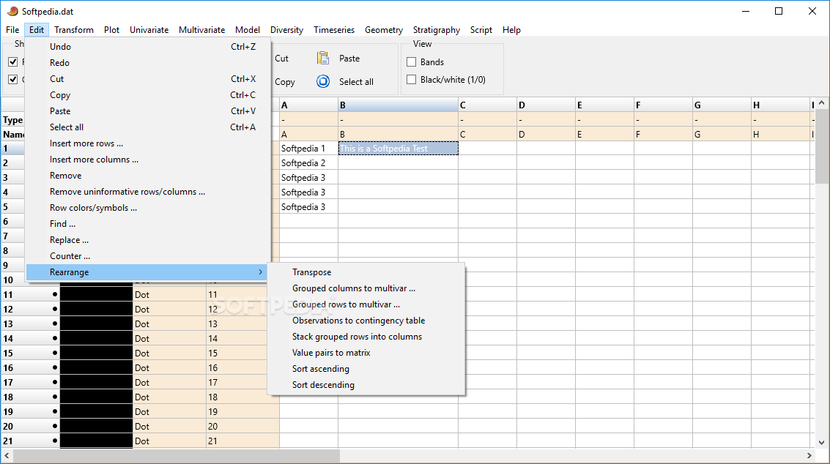The height and width of the screenshot is (464, 830).
Task: Click the horizontal scrollbar thumb
Action: (x=177, y=455)
